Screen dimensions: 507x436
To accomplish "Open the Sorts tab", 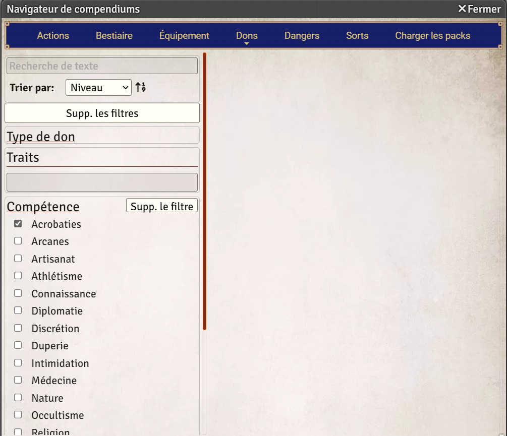I will [x=357, y=35].
